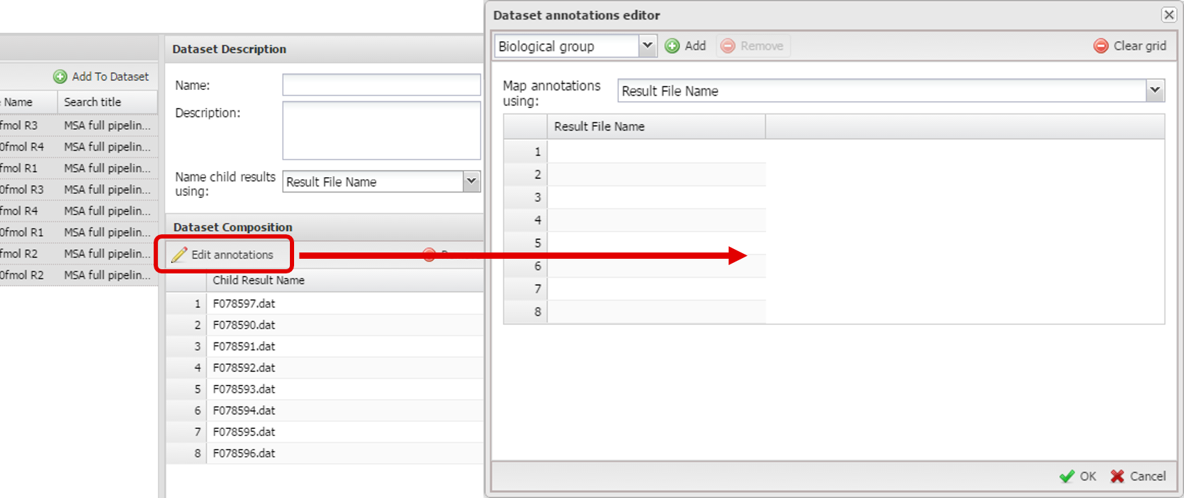Click the Result File Name column header in editor grid

pyautogui.click(x=656, y=126)
